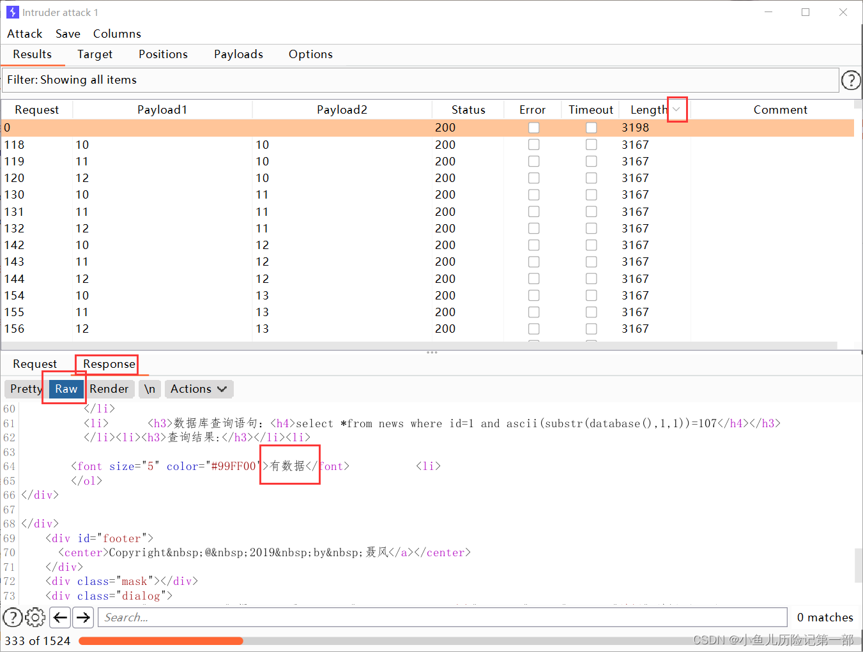Select the Pretty view button
The width and height of the screenshot is (863, 652).
click(x=26, y=389)
